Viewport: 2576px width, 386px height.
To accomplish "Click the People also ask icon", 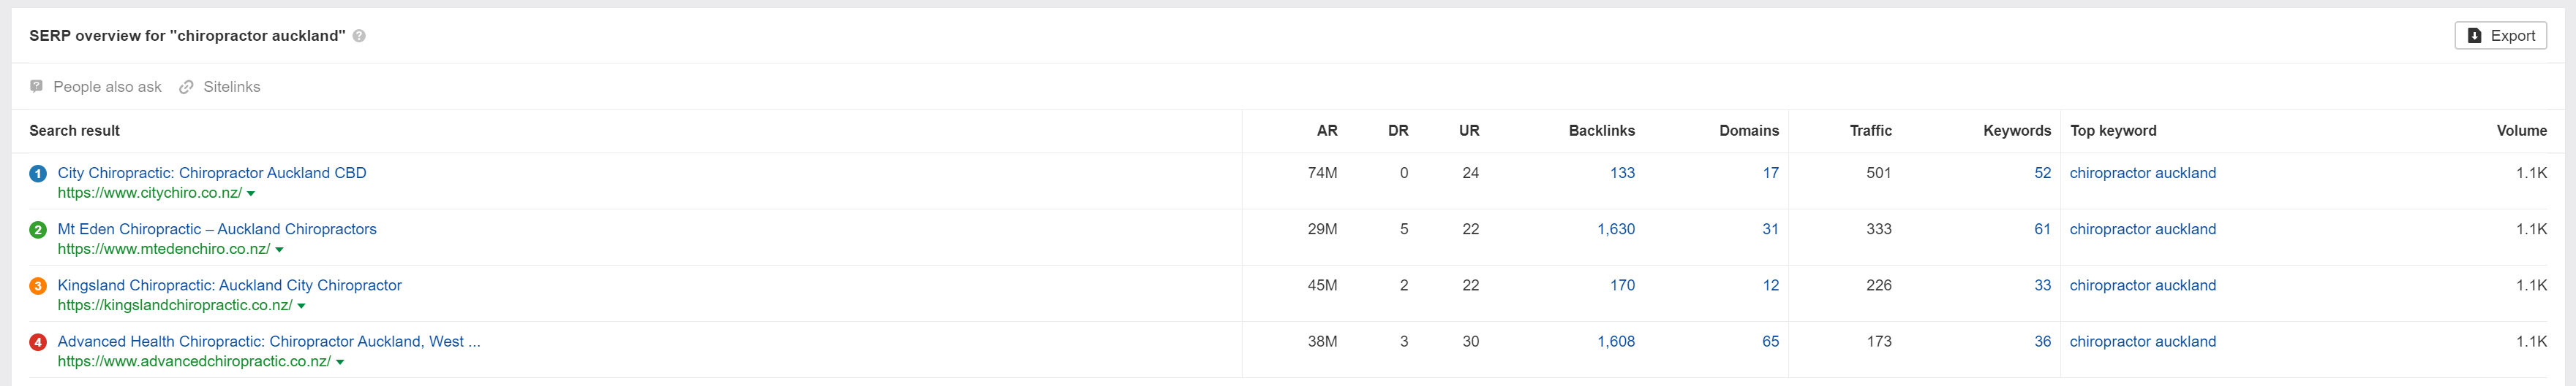I will tap(37, 87).
